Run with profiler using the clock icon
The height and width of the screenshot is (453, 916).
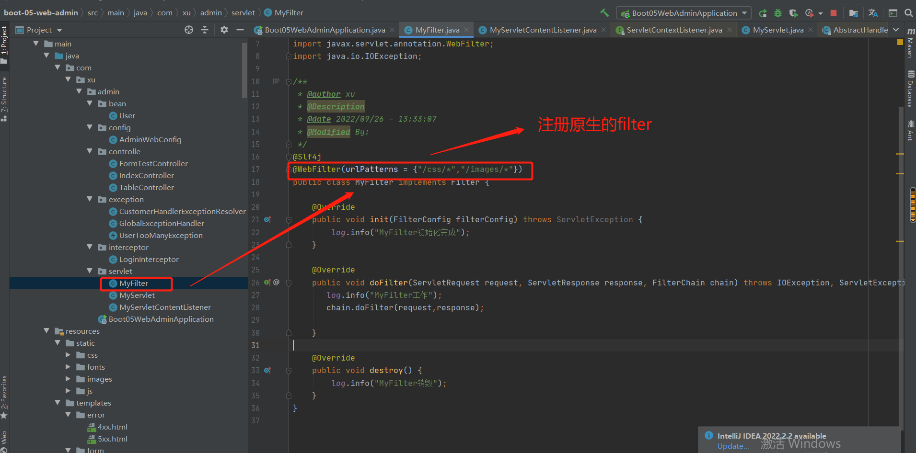pyautogui.click(x=809, y=13)
